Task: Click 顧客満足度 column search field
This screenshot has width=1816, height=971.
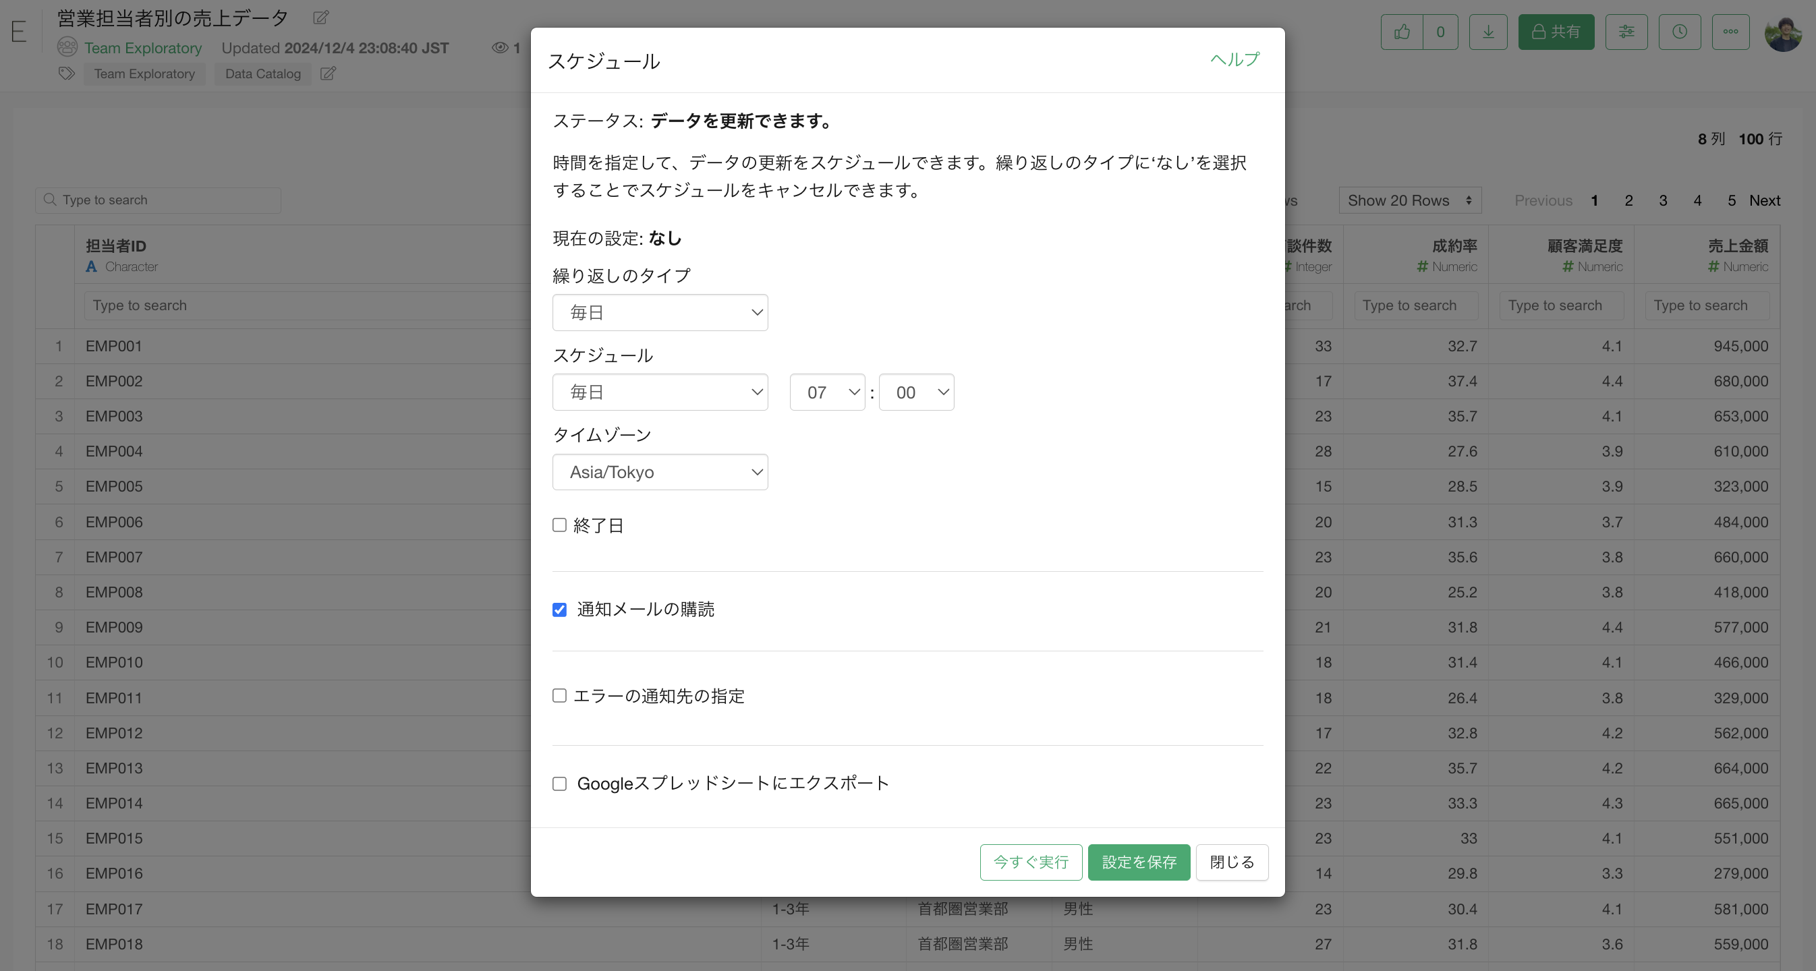Action: 1562,305
